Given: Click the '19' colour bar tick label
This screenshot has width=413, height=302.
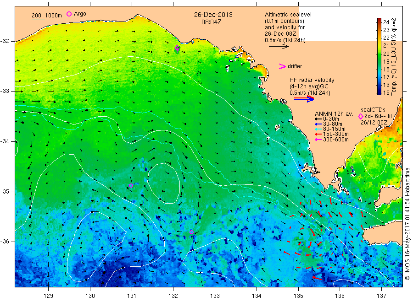Looking at the screenshot, I should (x=386, y=61).
